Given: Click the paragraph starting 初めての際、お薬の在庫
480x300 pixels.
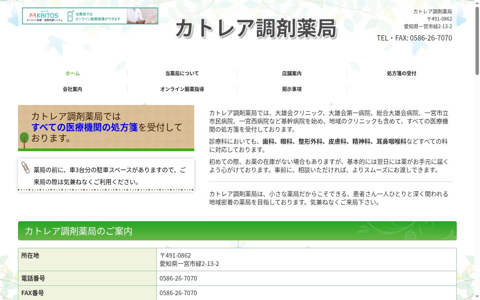Looking at the screenshot, I should click(329, 166).
